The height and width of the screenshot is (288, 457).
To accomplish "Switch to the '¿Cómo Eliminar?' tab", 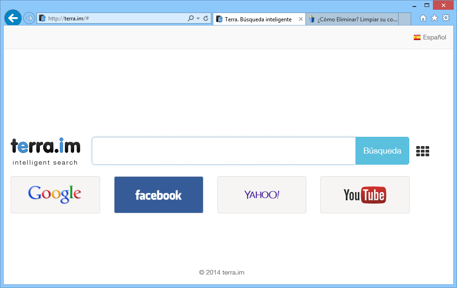I will [x=352, y=19].
